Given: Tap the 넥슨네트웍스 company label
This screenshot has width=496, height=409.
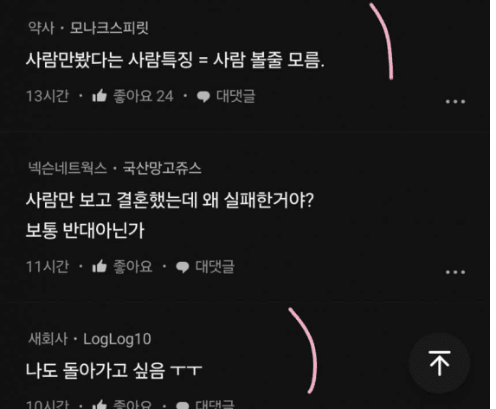Looking at the screenshot, I should [68, 168].
